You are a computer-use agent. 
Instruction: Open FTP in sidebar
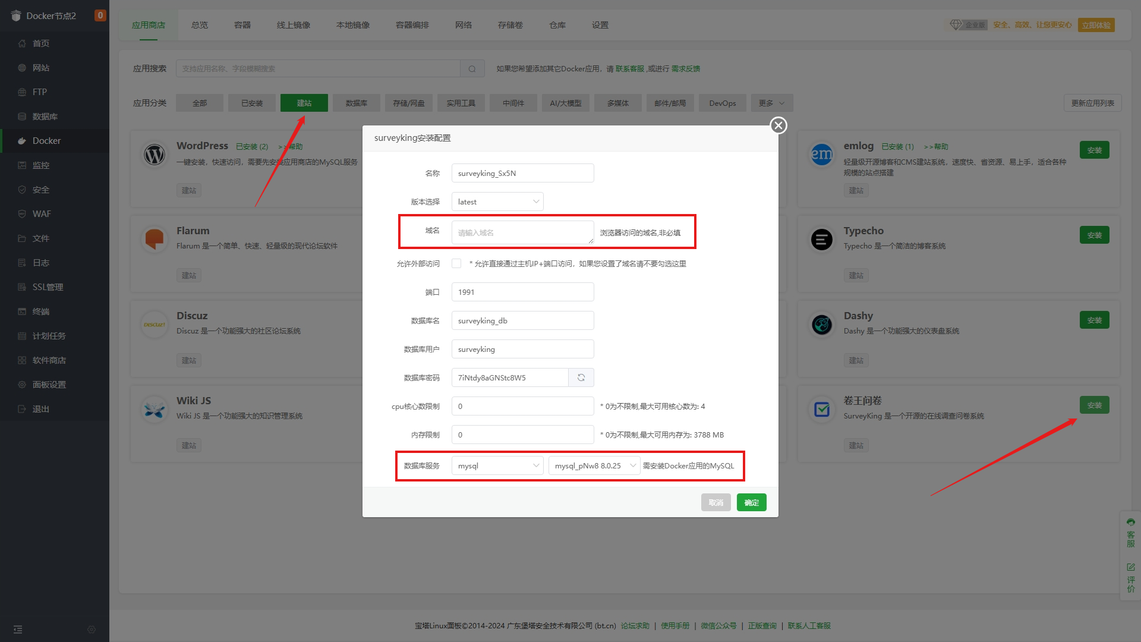tap(55, 92)
